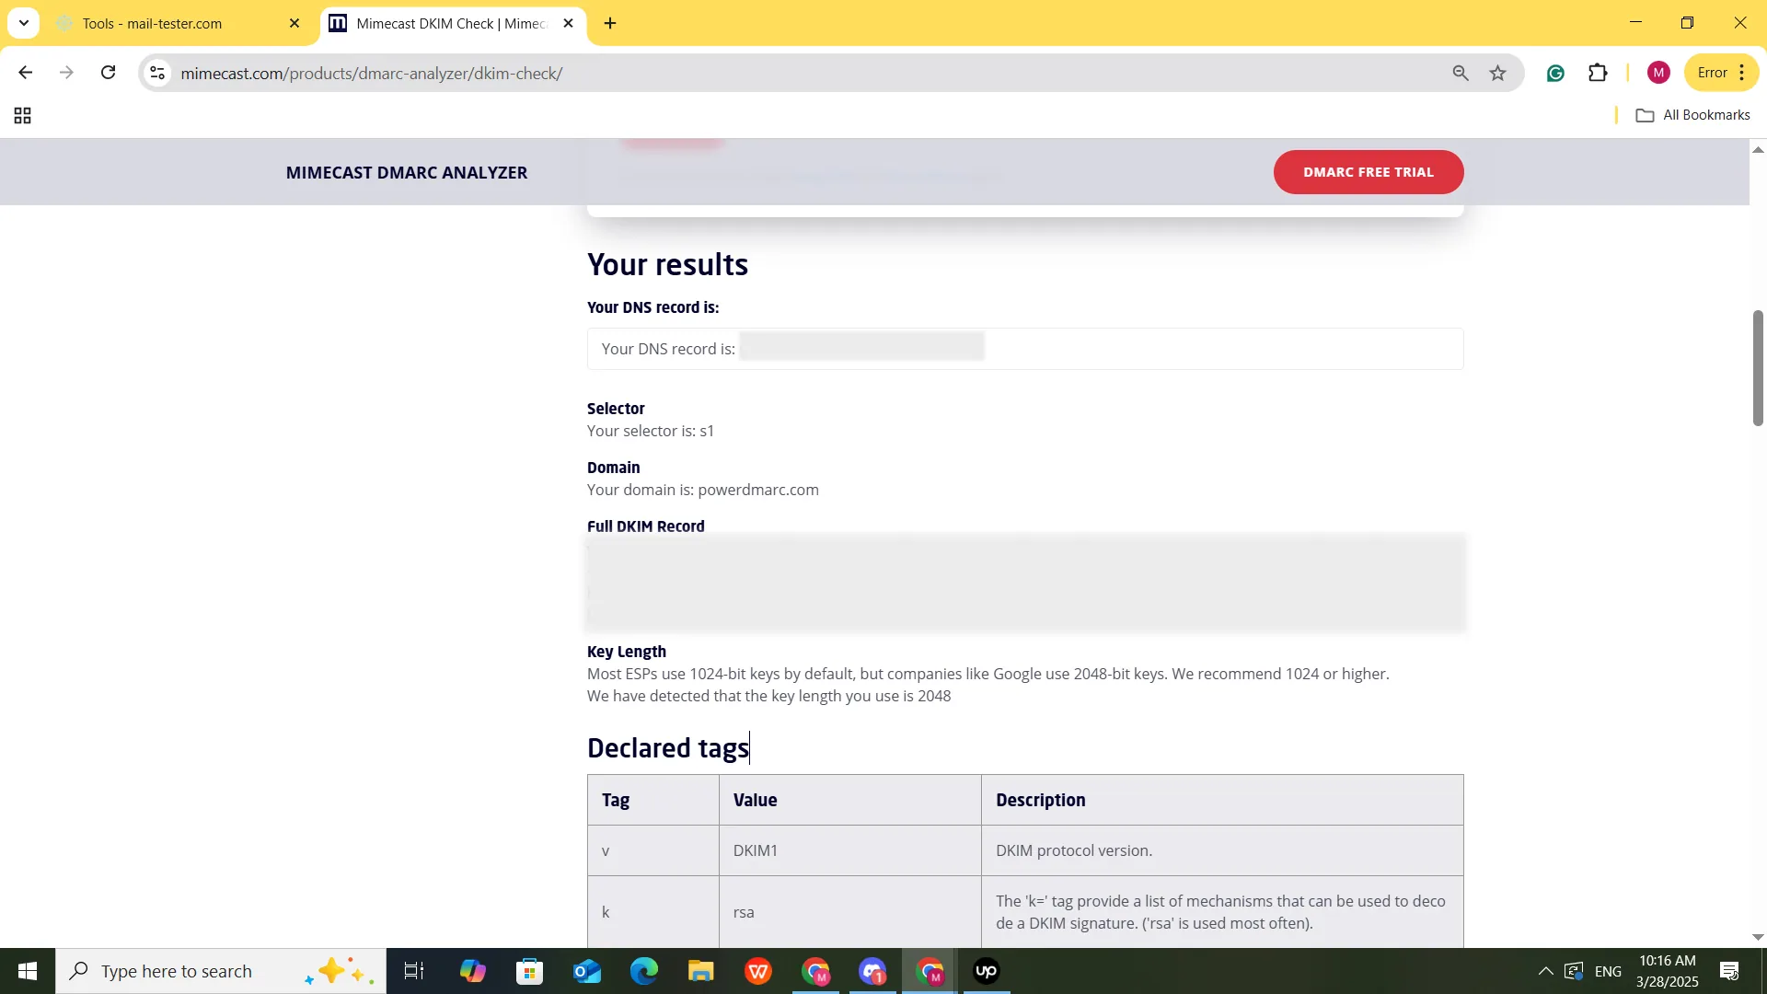Close the Mimecast DKIM Check tab
Image resolution: width=1767 pixels, height=994 pixels.
[x=568, y=24]
